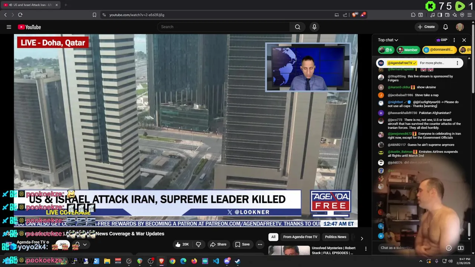Click the search magnifier button
The image size is (475, 267).
298,27
